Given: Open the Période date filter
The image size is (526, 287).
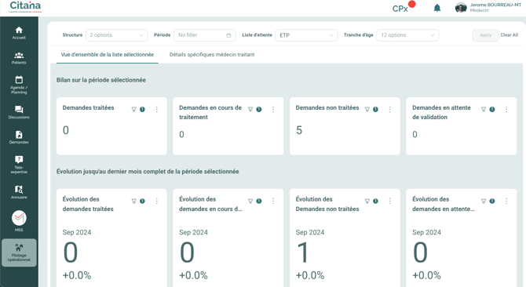Looking at the screenshot, I should (x=205, y=35).
